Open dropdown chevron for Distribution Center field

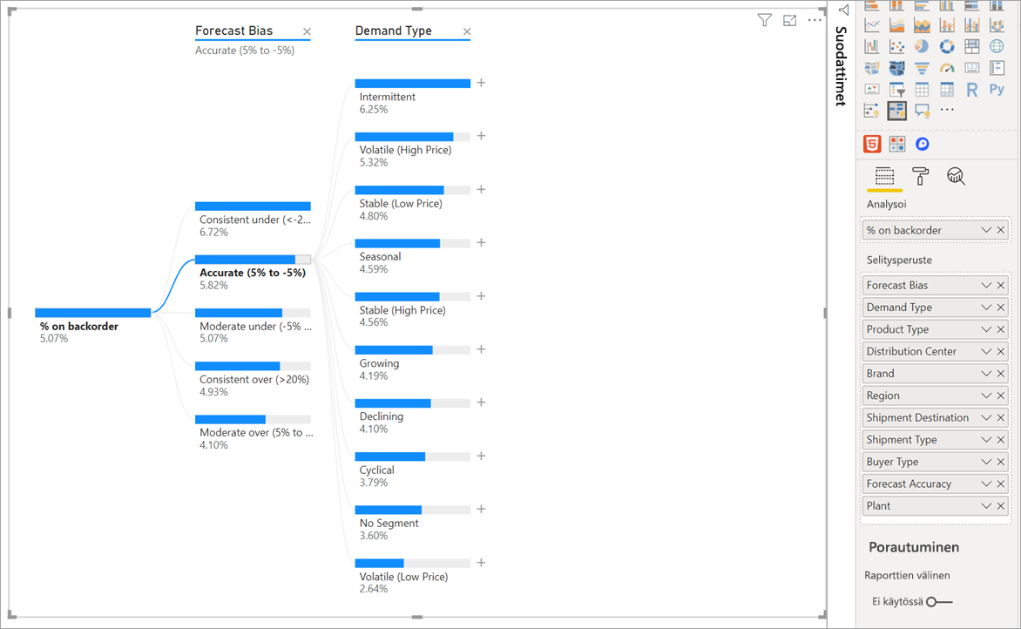(x=986, y=352)
